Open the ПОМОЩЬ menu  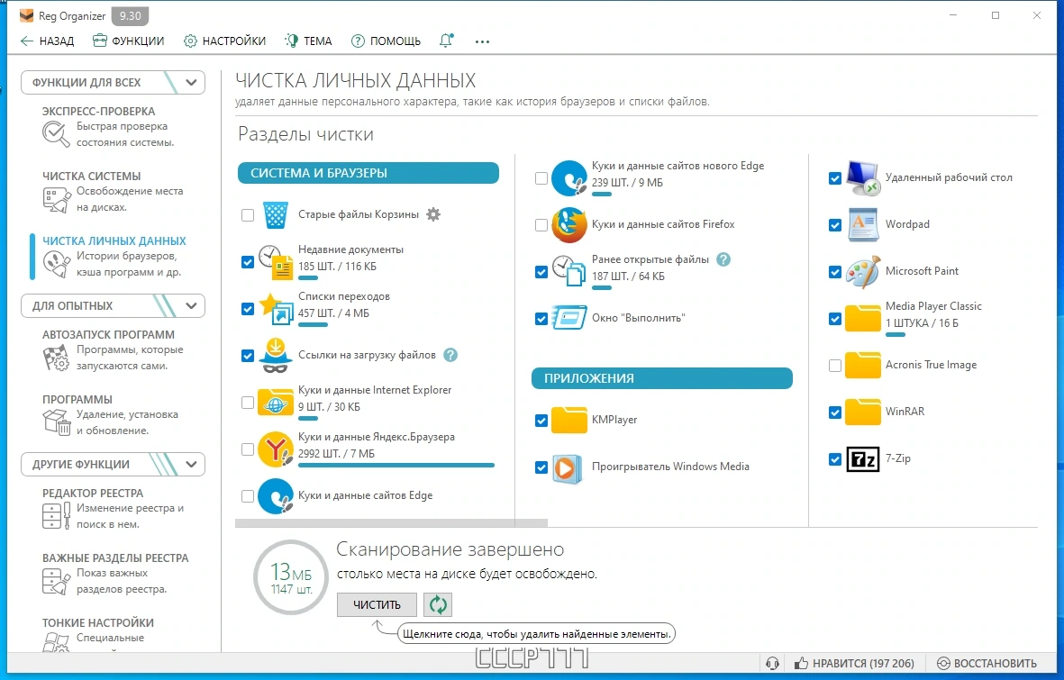386,41
